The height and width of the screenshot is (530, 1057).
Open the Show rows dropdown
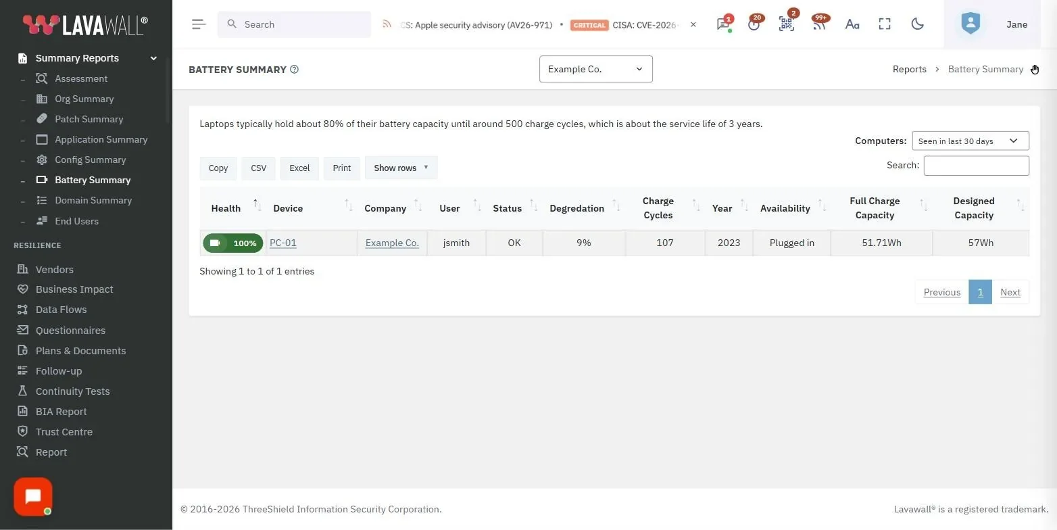401,168
